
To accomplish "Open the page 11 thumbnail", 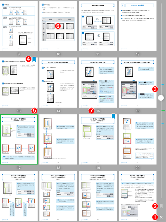I will (x=98, y=26).
